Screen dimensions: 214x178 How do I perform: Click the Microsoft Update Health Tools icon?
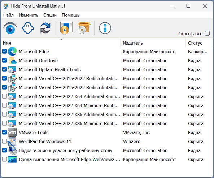(x=12, y=69)
